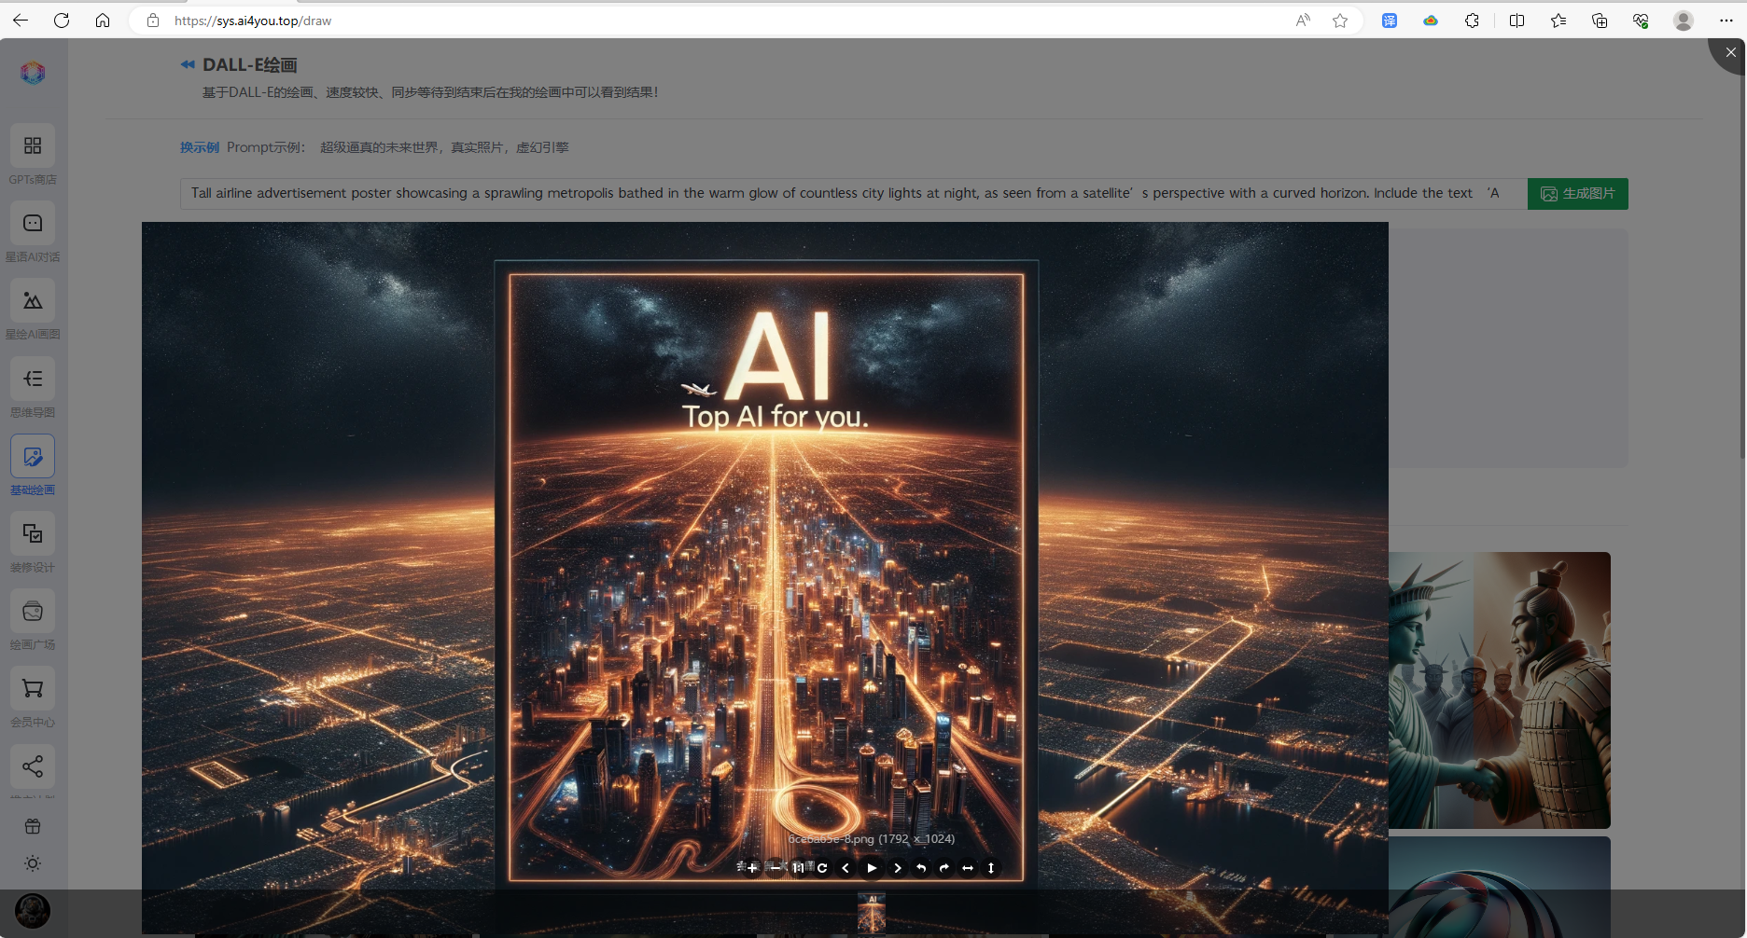Image resolution: width=1747 pixels, height=938 pixels.
Task: Zoom out of the previewed image
Action: [x=776, y=868]
